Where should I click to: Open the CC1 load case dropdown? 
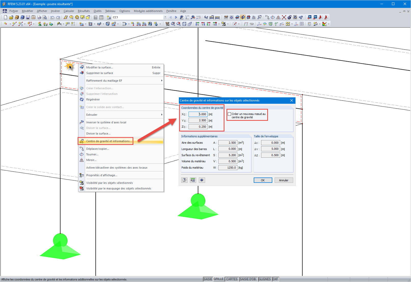pyautogui.click(x=165, y=17)
